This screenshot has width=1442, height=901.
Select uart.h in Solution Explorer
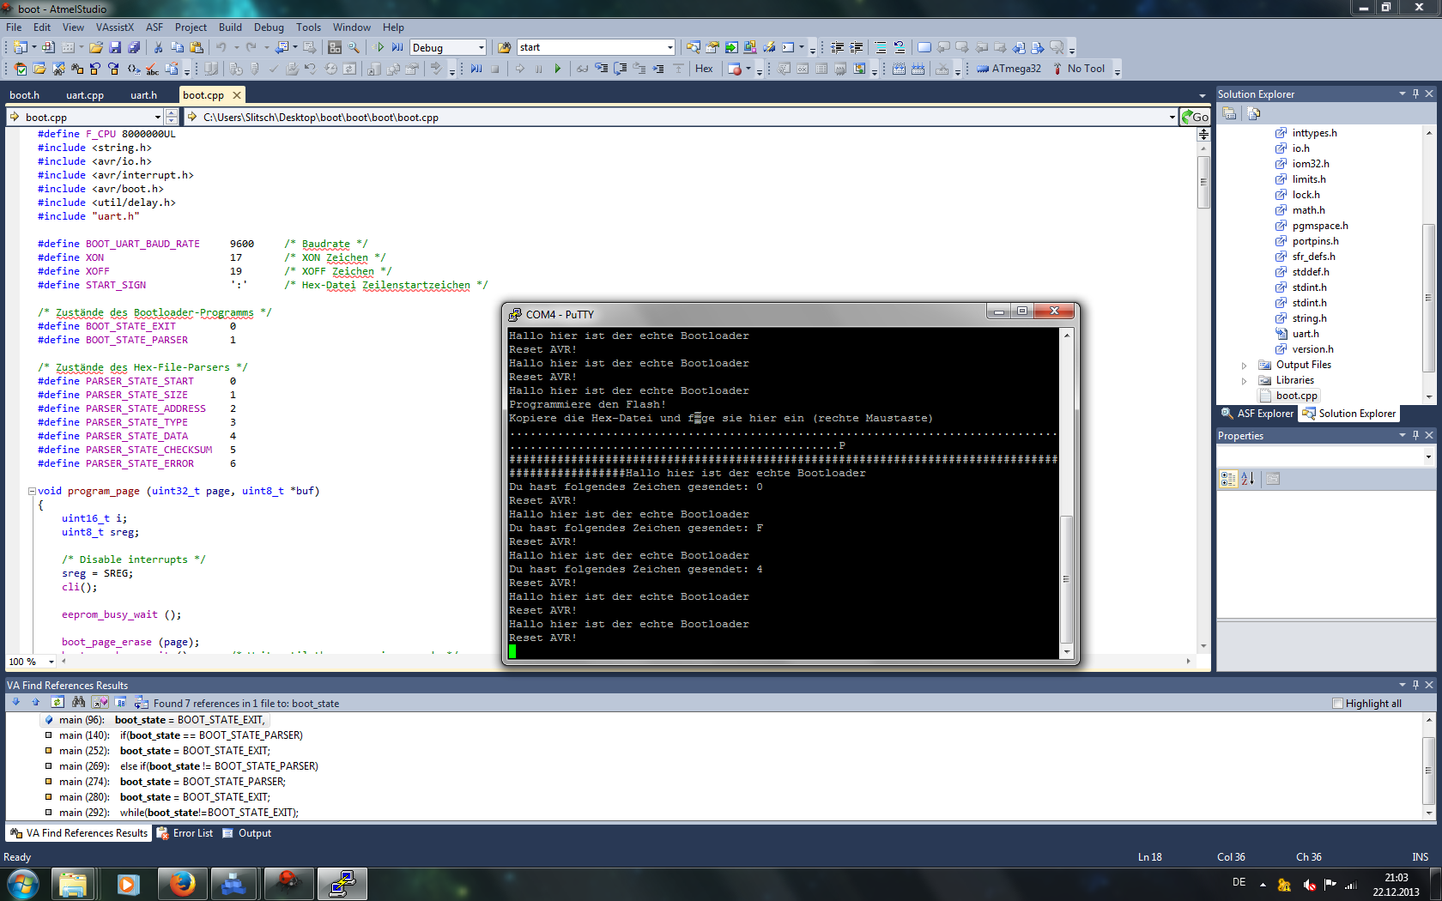coord(1305,334)
